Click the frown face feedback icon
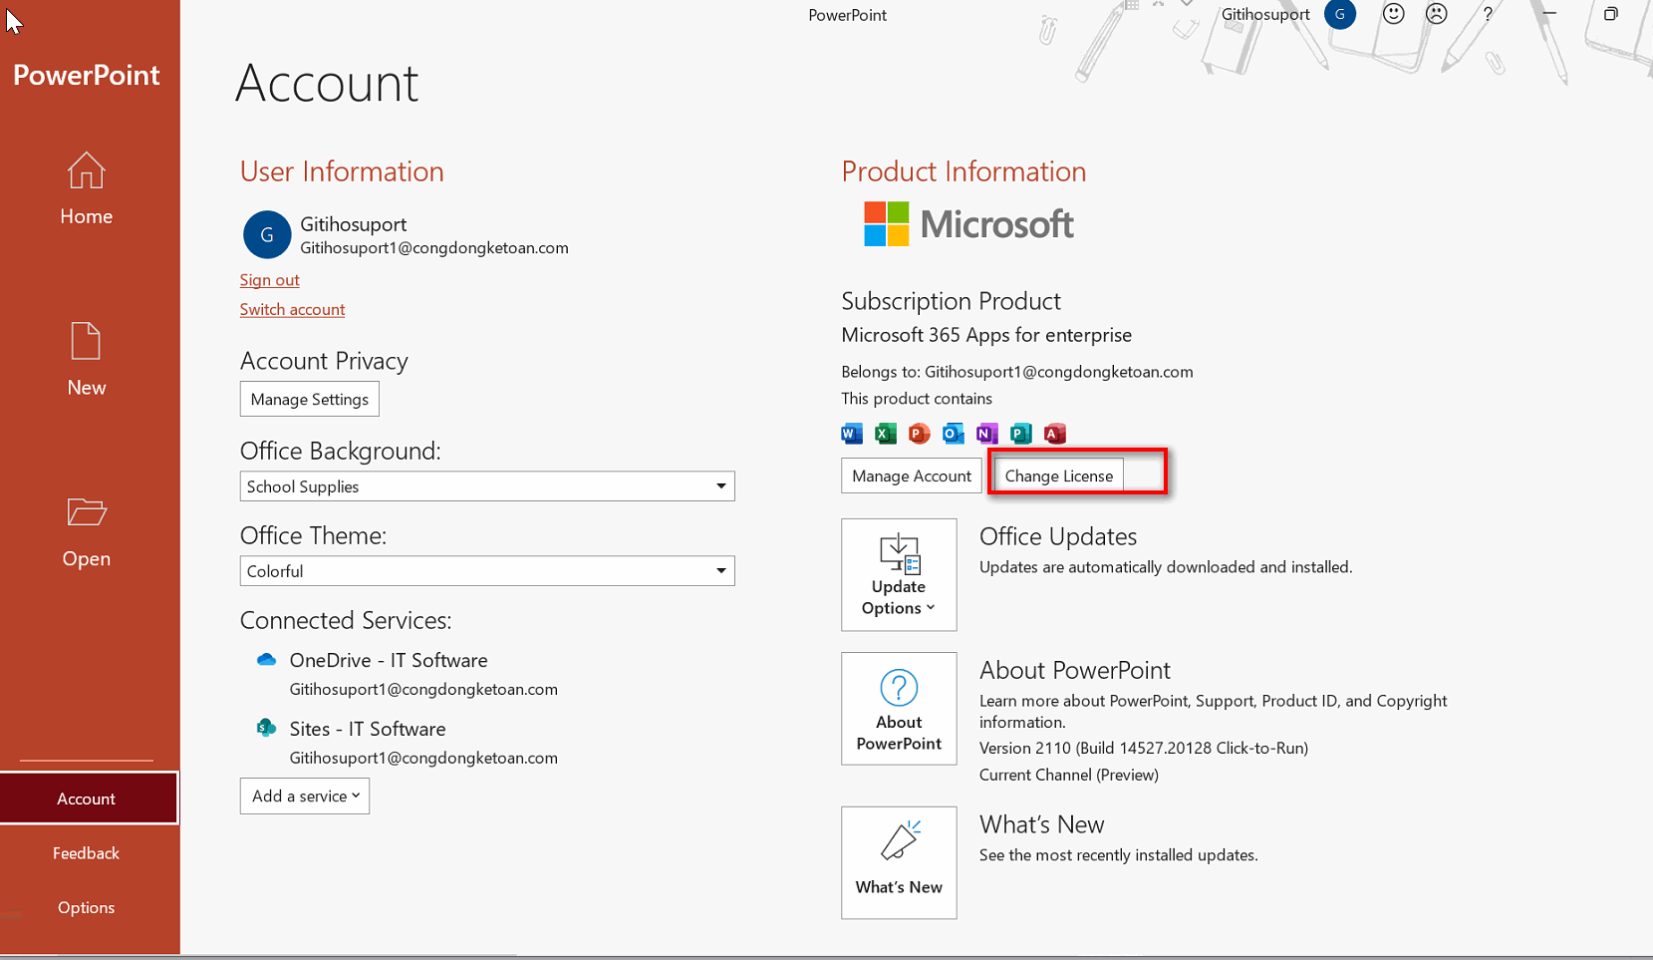This screenshot has width=1653, height=960. point(1436,14)
